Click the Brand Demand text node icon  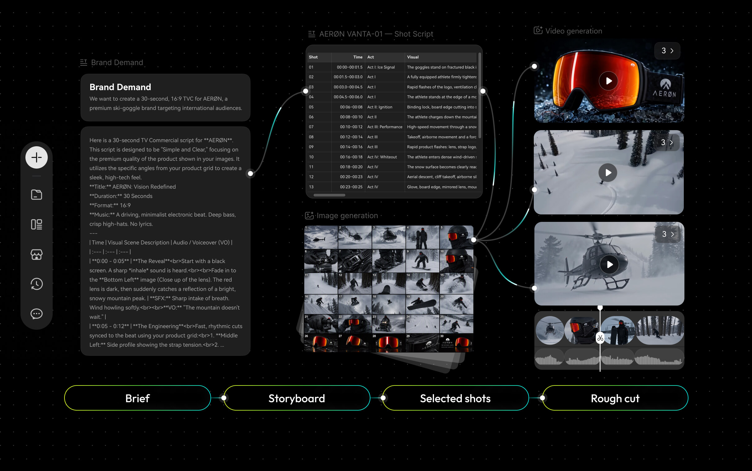click(x=83, y=63)
